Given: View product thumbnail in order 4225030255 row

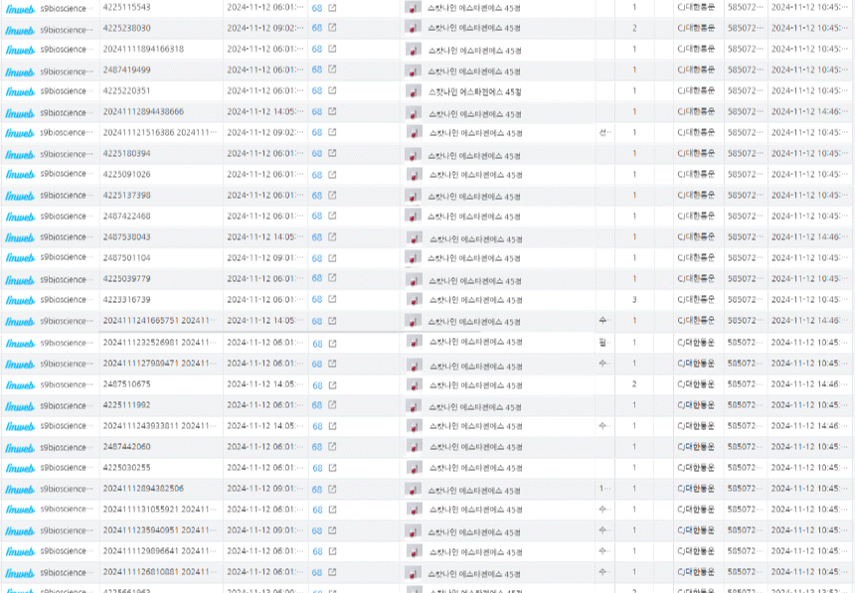Looking at the screenshot, I should click(415, 468).
